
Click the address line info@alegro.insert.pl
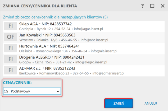point(91,62)
